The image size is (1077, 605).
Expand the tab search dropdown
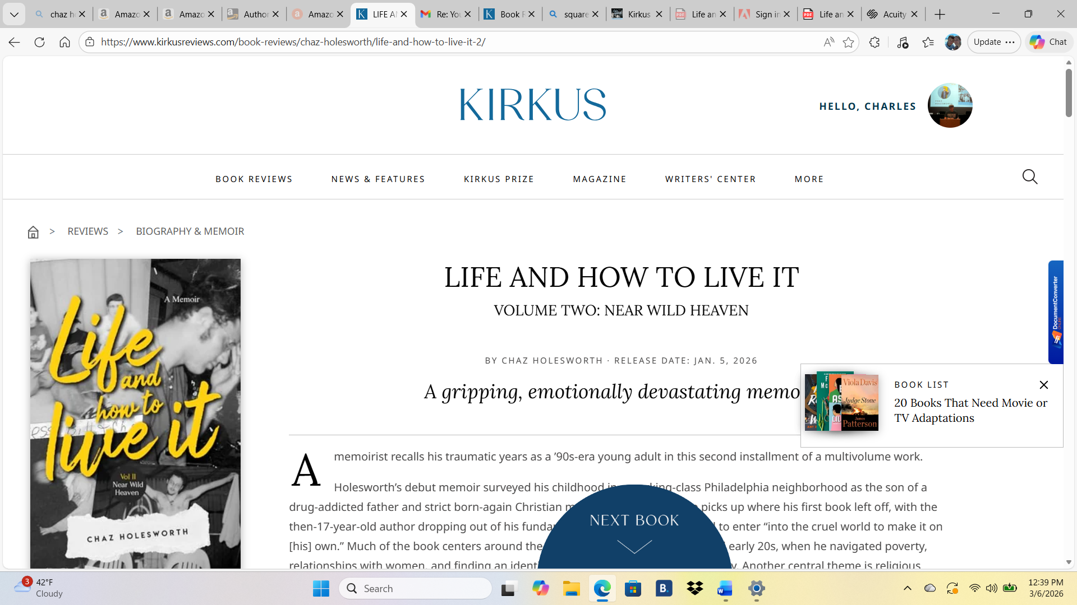tap(14, 14)
